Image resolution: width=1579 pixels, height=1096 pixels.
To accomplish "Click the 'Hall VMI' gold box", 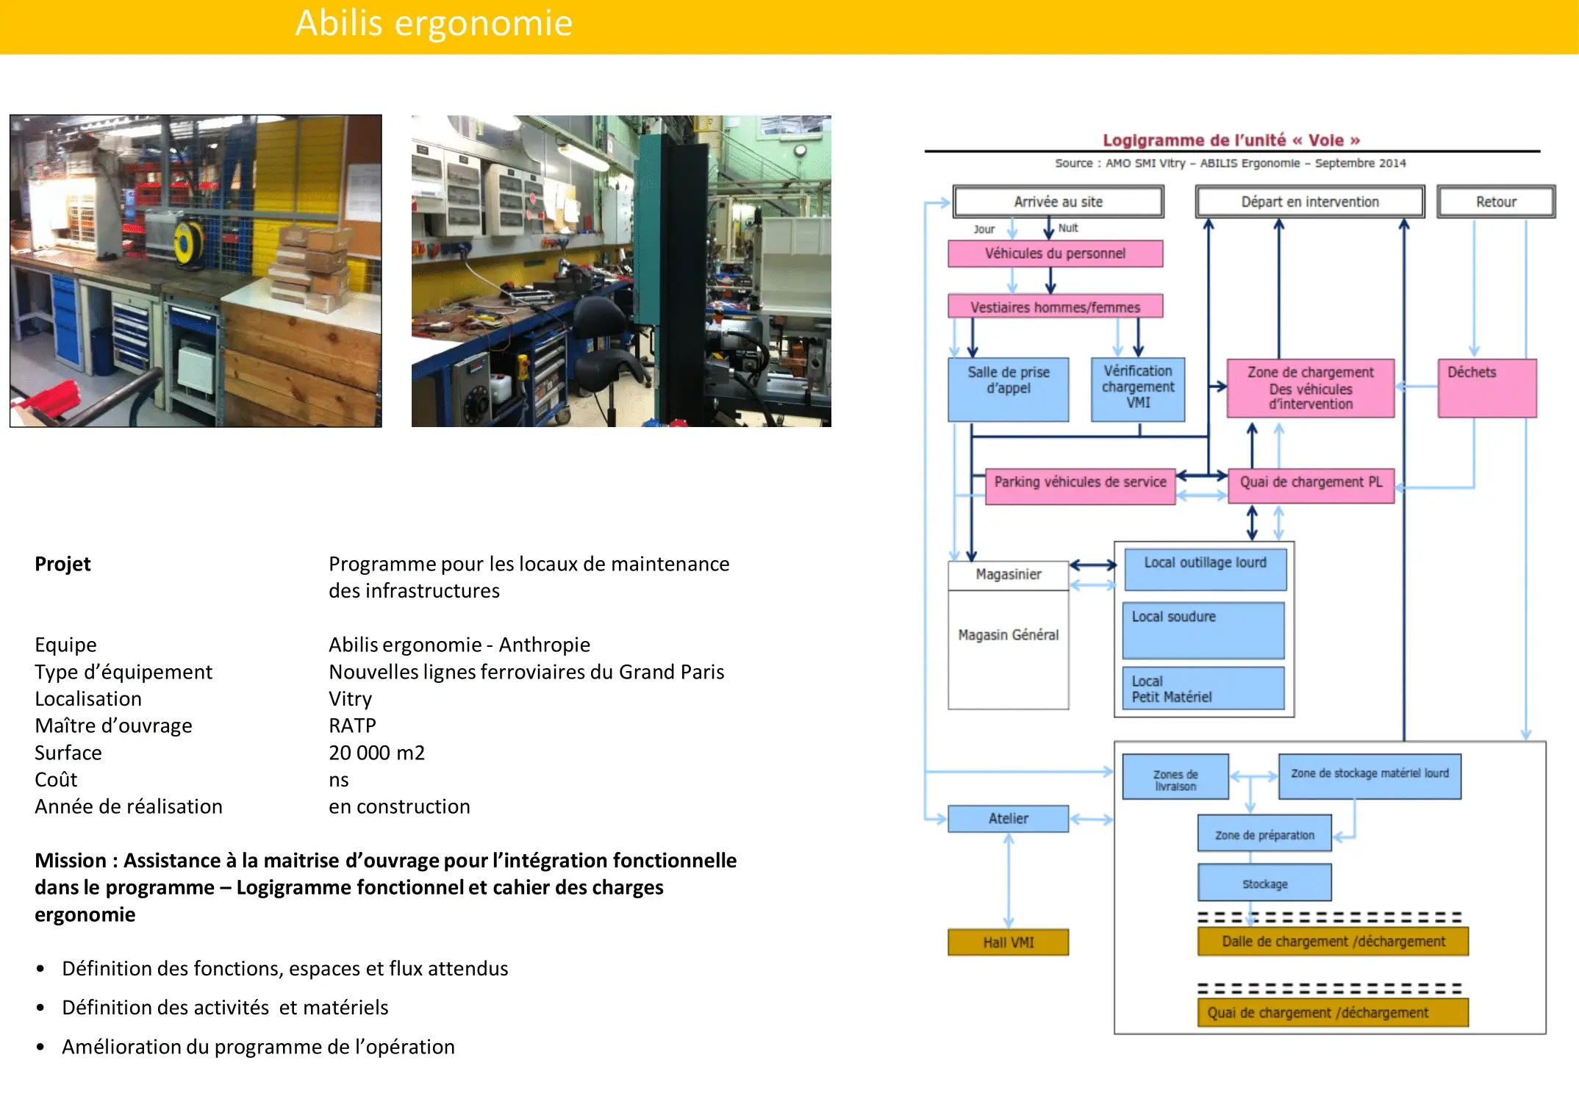I will pos(1009,942).
